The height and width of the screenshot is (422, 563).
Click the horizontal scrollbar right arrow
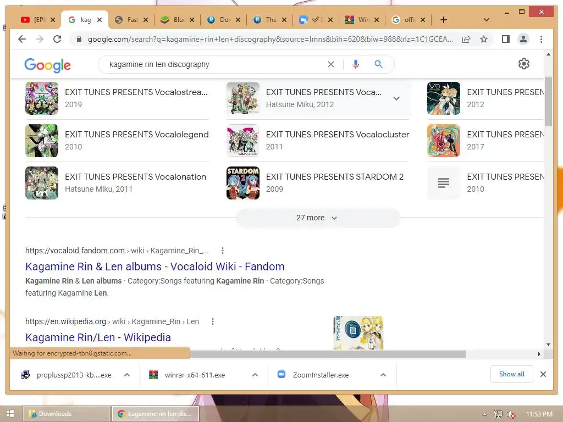tap(539, 354)
